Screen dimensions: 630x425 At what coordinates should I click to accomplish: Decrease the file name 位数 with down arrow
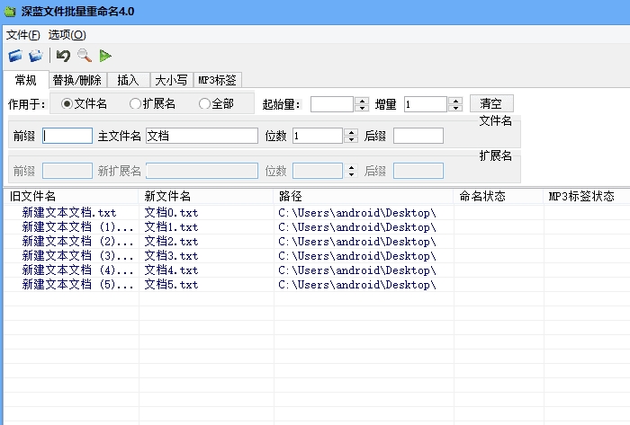tap(352, 139)
